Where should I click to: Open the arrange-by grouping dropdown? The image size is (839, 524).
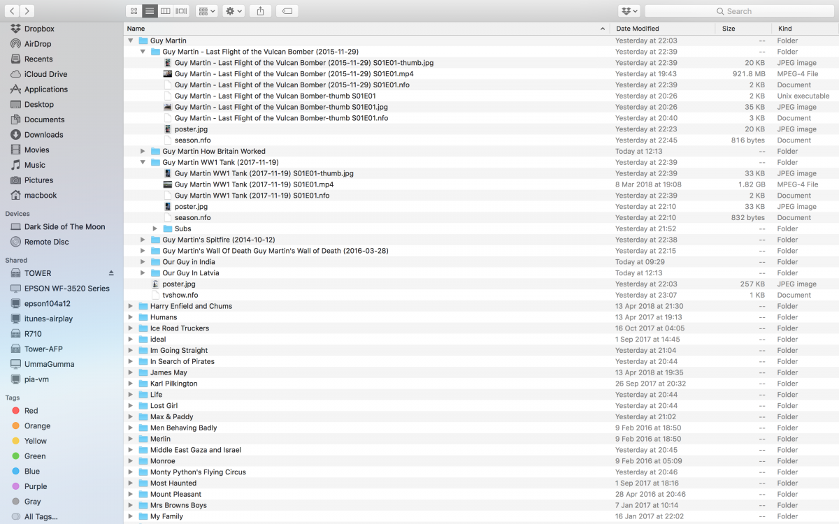[206, 11]
